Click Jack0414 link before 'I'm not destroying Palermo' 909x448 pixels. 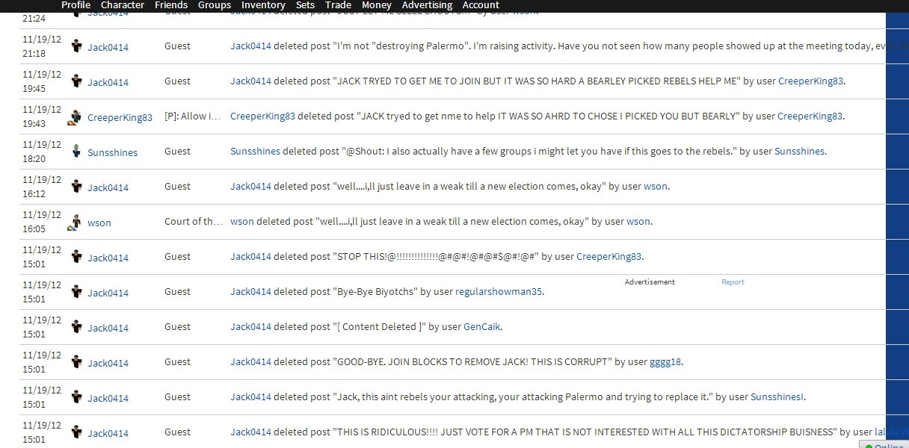pos(250,46)
